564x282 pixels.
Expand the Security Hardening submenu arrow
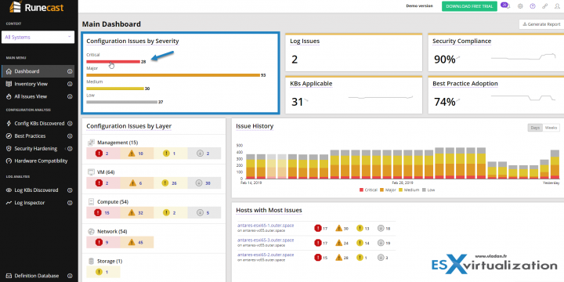point(65,149)
